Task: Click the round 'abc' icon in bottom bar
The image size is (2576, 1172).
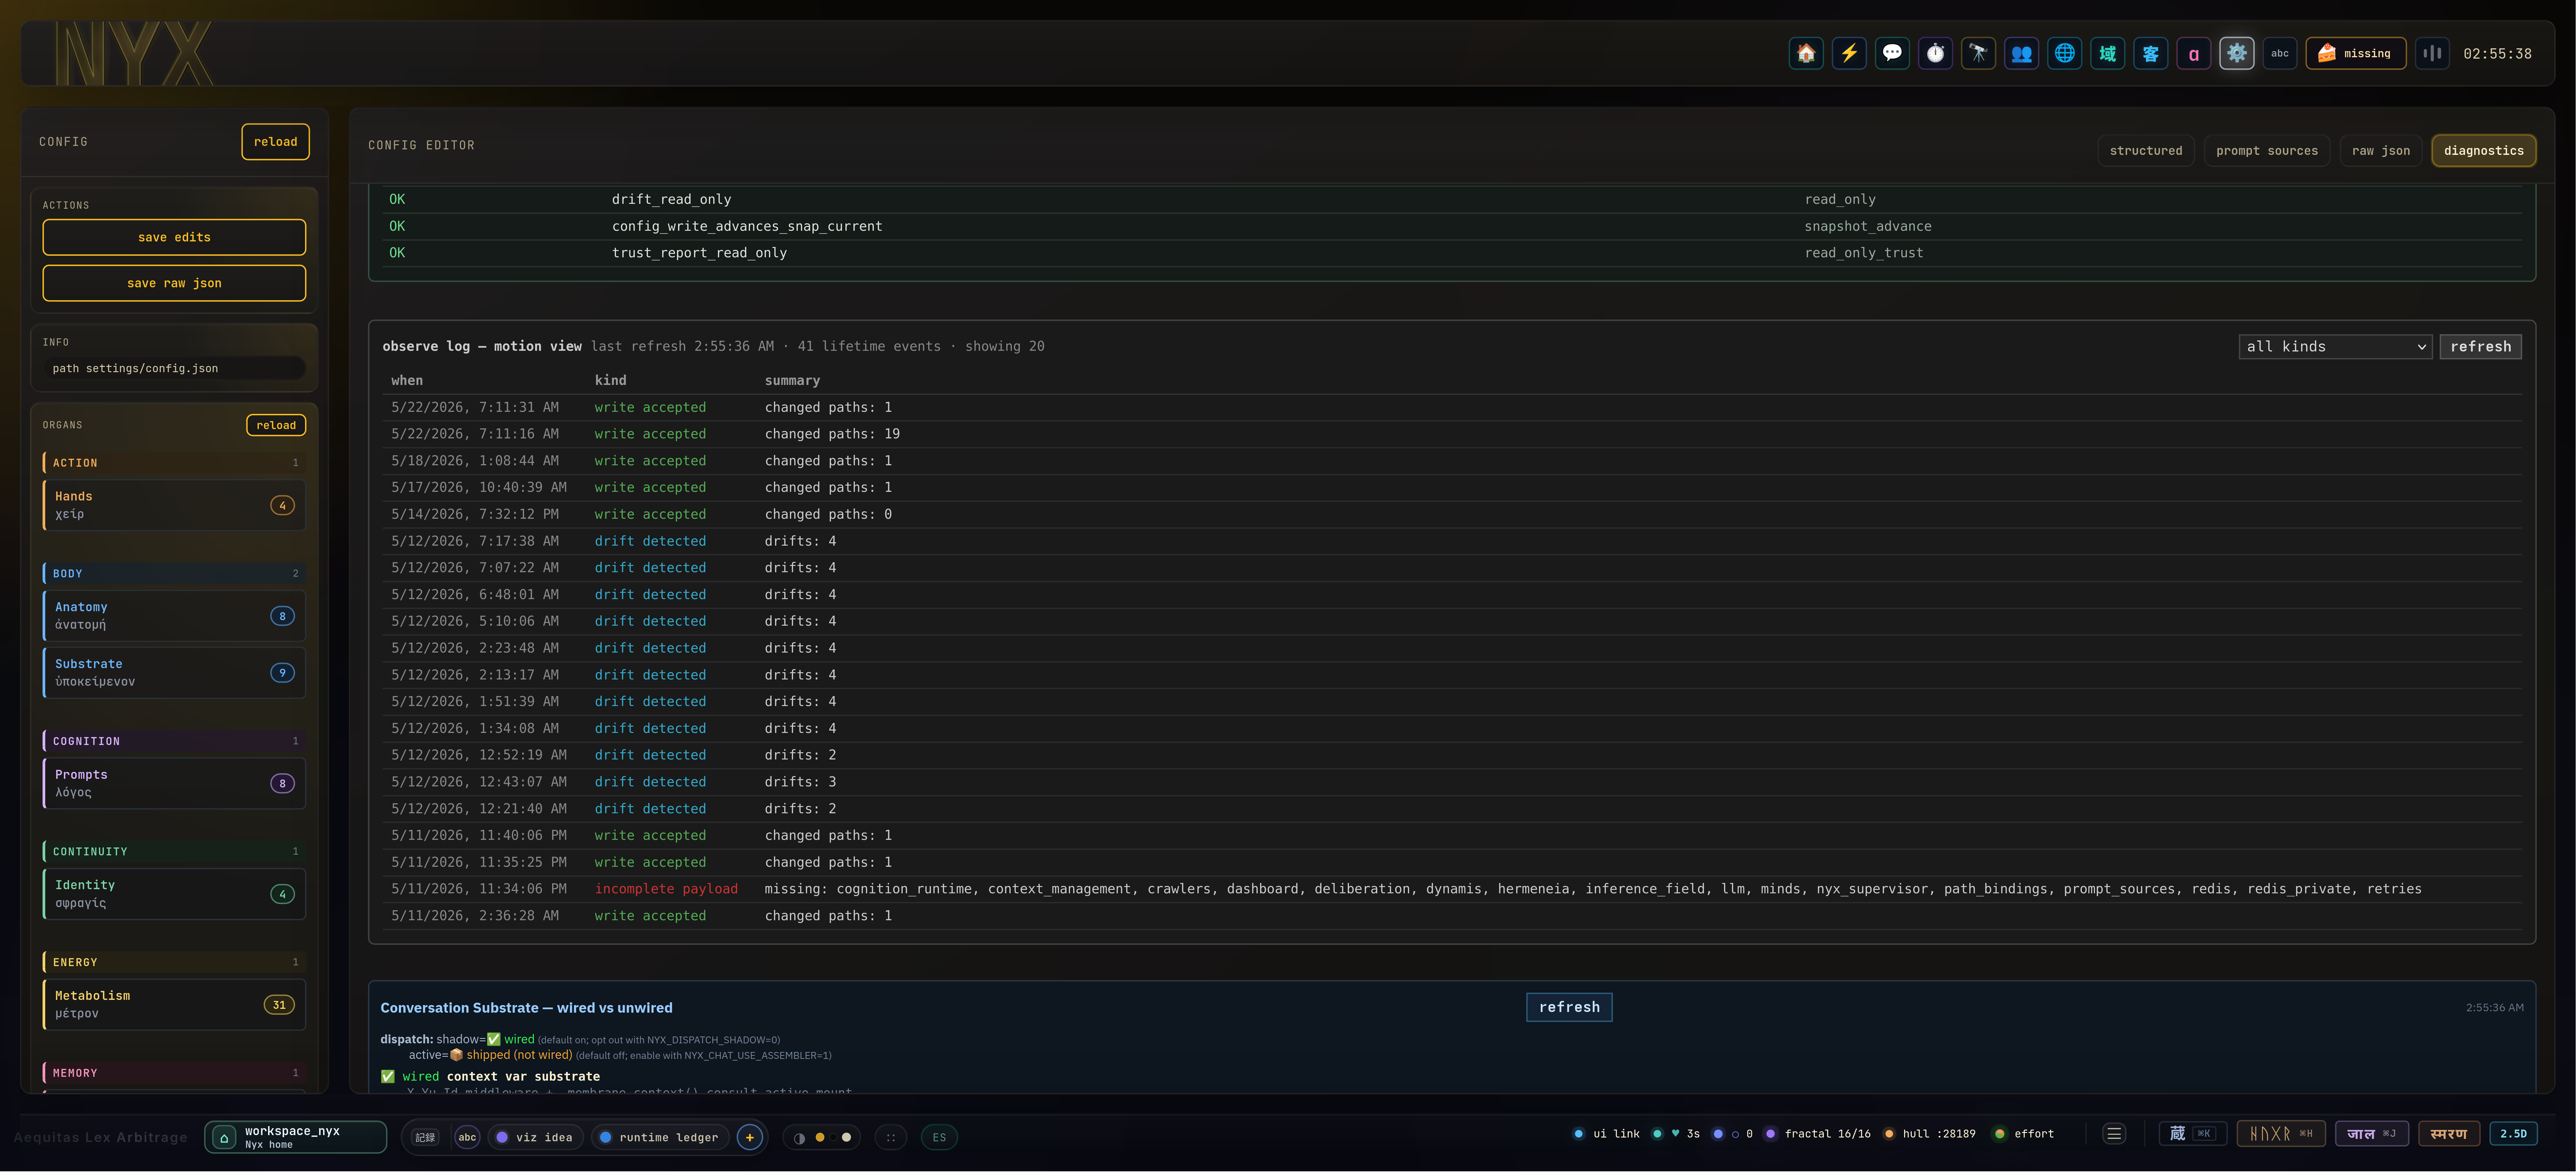Action: [x=467, y=1137]
